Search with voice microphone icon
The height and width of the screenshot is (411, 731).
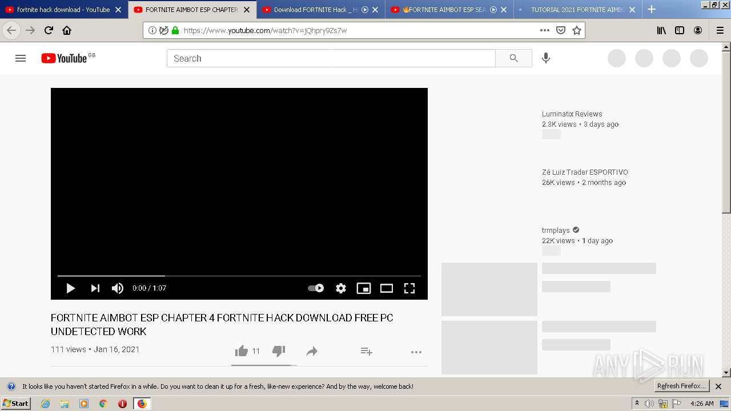[546, 58]
